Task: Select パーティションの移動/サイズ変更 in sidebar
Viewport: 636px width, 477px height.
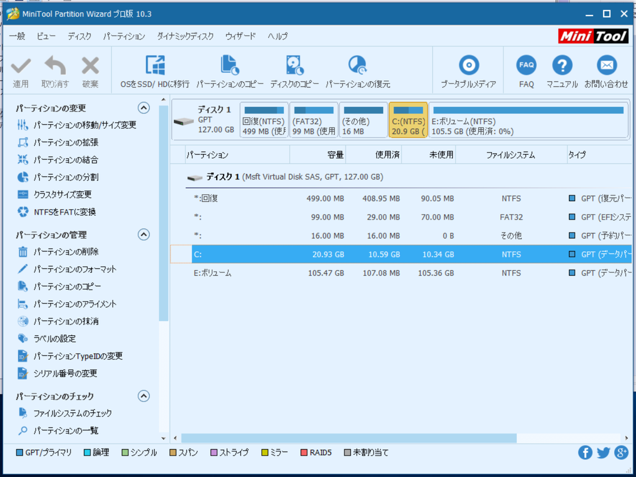Action: pyautogui.click(x=76, y=125)
